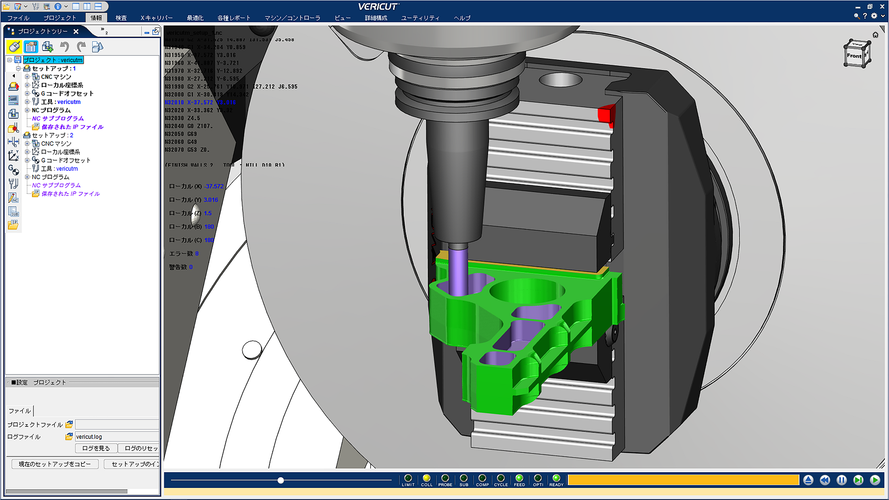Click the redo arrow in project tree toolbar
Viewport: 889px width, 500px height.
81,47
